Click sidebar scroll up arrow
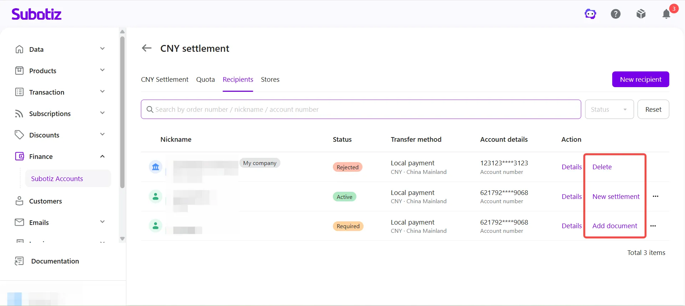Screen dimensions: 685x306 tap(122, 32)
